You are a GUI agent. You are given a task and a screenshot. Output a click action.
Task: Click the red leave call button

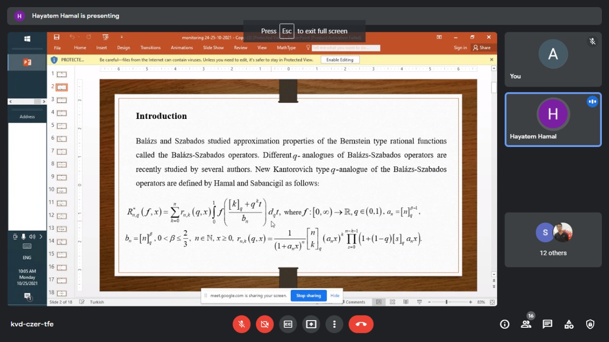(361, 324)
